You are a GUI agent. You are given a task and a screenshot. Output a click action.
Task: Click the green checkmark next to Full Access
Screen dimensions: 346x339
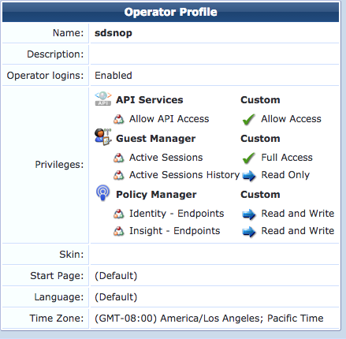(x=248, y=158)
